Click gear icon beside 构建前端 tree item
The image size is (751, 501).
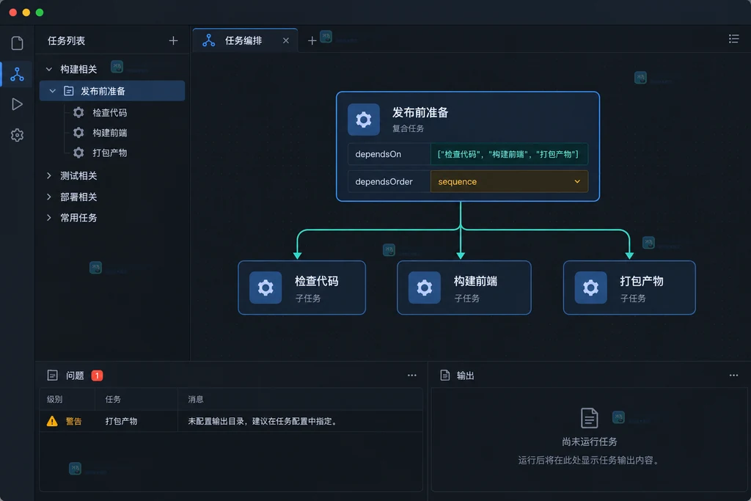(78, 133)
